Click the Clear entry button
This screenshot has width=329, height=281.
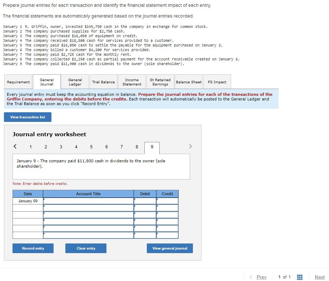tap(86, 248)
